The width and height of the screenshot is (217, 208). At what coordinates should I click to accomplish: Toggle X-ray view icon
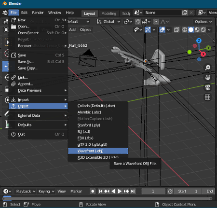pyautogui.click(x=176, y=30)
